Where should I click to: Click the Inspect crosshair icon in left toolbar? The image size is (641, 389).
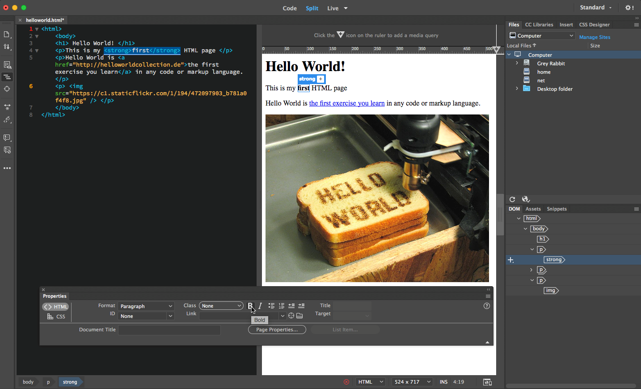coord(7,89)
